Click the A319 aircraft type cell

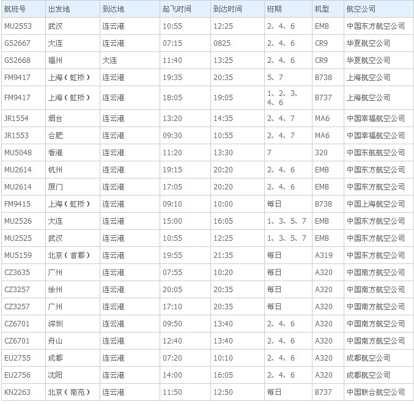pyautogui.click(x=323, y=255)
